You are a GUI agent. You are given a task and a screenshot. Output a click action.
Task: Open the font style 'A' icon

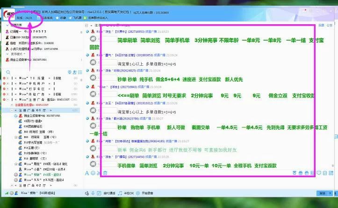coord(87,173)
